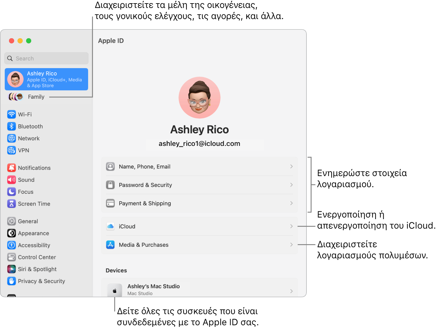The image size is (438, 329).
Task: Open Sound settings via speaker icon
Action: pyautogui.click(x=12, y=180)
